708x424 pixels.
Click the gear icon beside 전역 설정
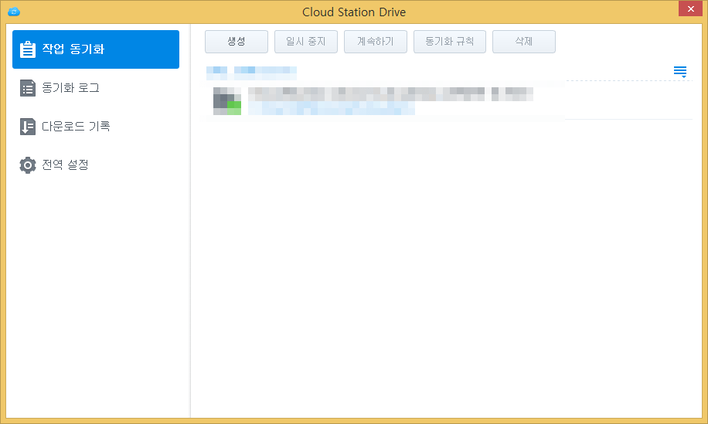pyautogui.click(x=28, y=165)
